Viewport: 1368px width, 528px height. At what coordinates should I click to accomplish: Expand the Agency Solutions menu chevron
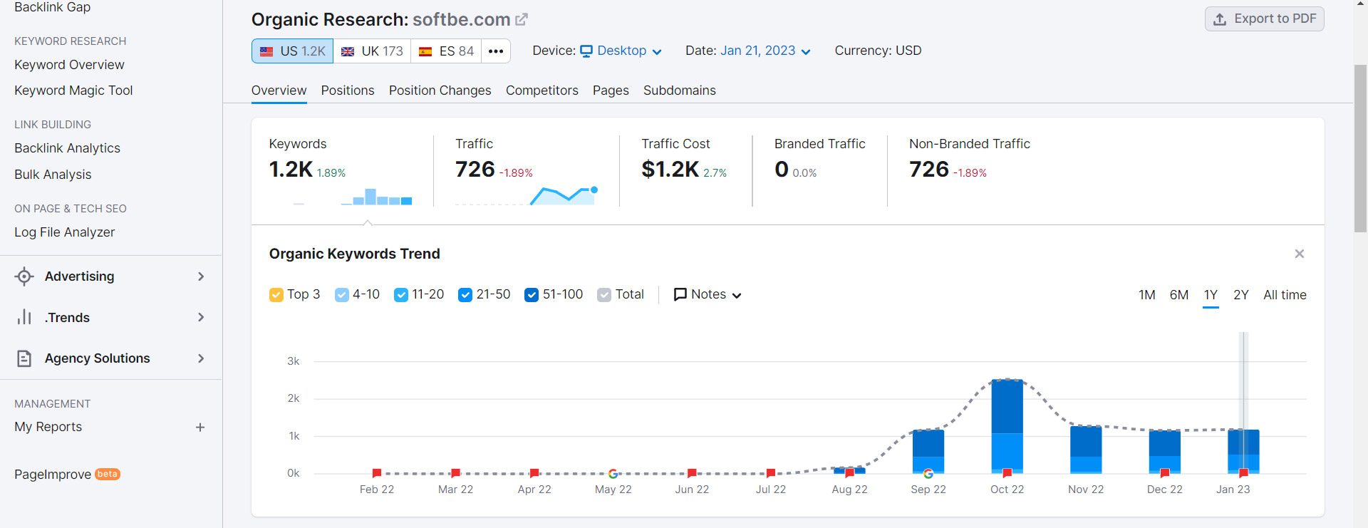point(201,358)
